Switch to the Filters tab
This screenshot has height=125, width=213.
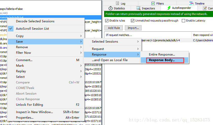pyautogui.click(x=158, y=3)
